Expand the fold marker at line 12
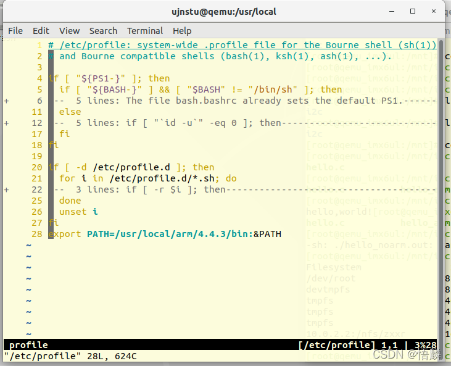The width and height of the screenshot is (451, 366). tap(6, 123)
